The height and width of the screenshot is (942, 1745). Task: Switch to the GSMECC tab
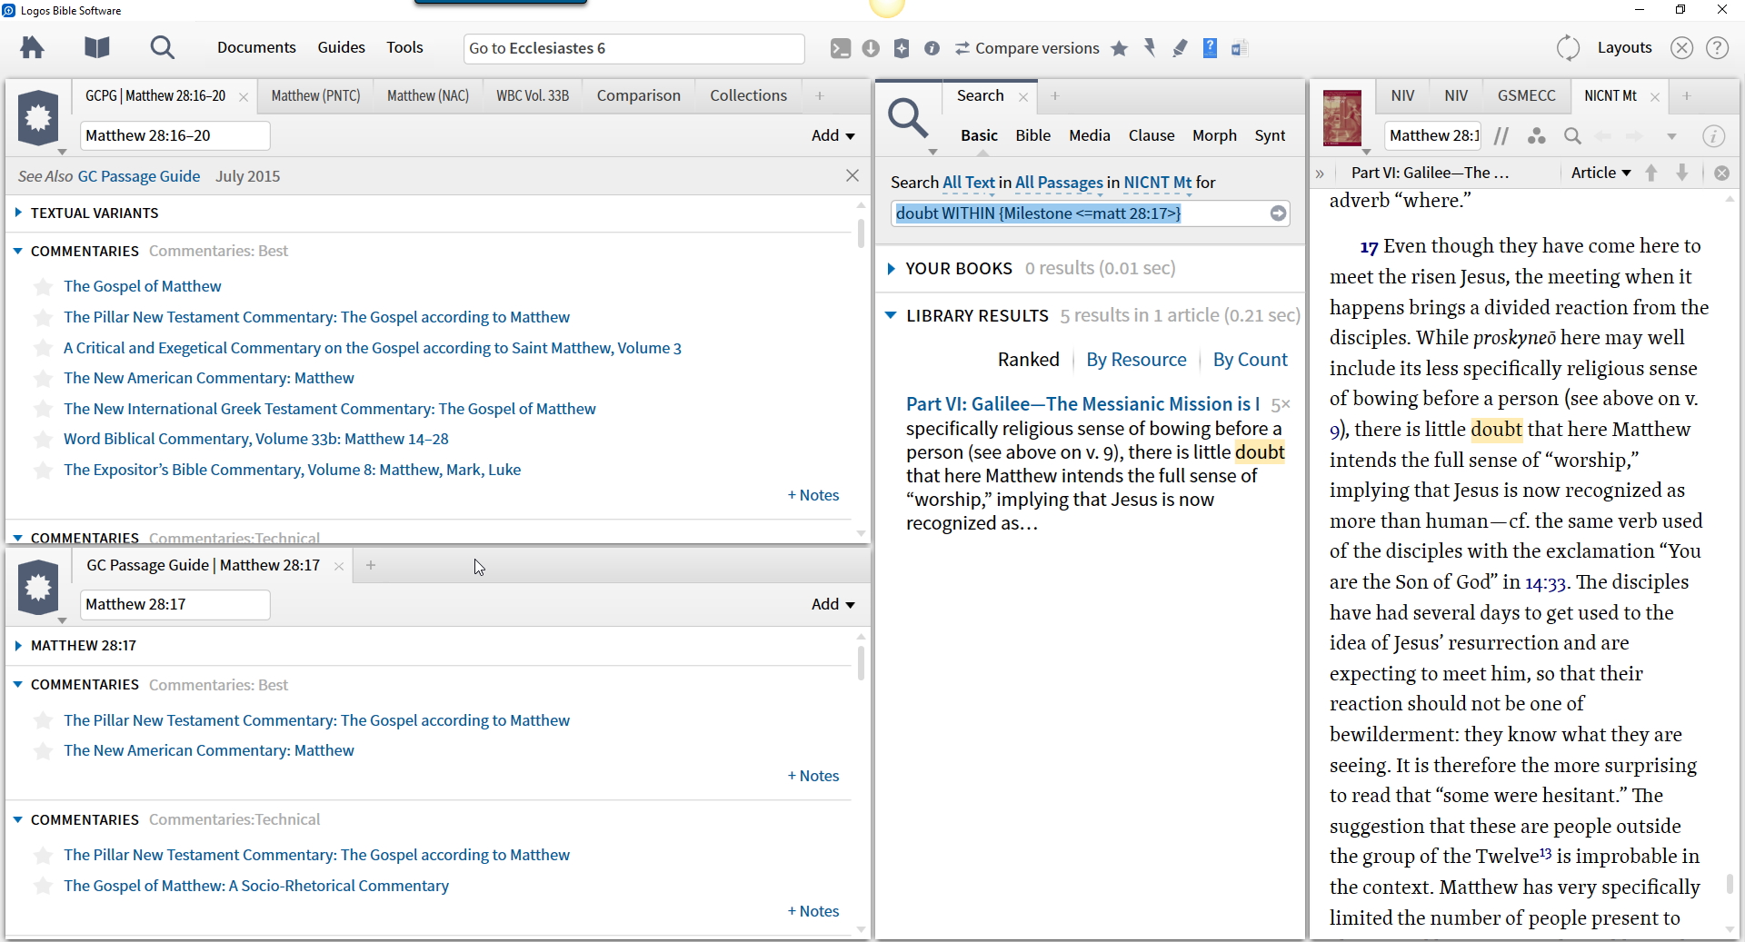point(1526,95)
